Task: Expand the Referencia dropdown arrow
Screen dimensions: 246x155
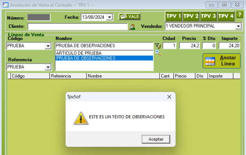Action: [48, 67]
